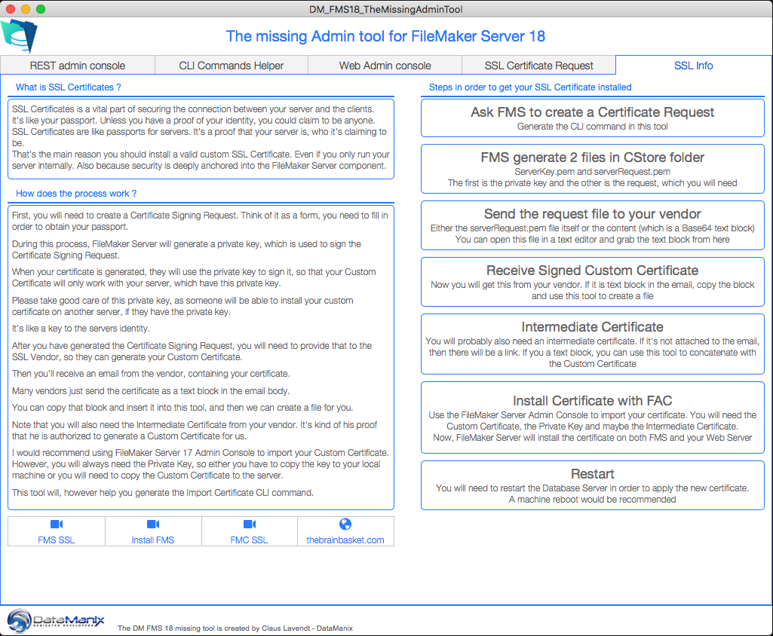
Task: Click the line 'This tool will, however help you generate'
Action: [x=163, y=493]
